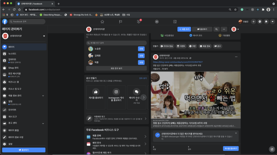Select the message-receiving ad card with chat icon

click(136, 97)
